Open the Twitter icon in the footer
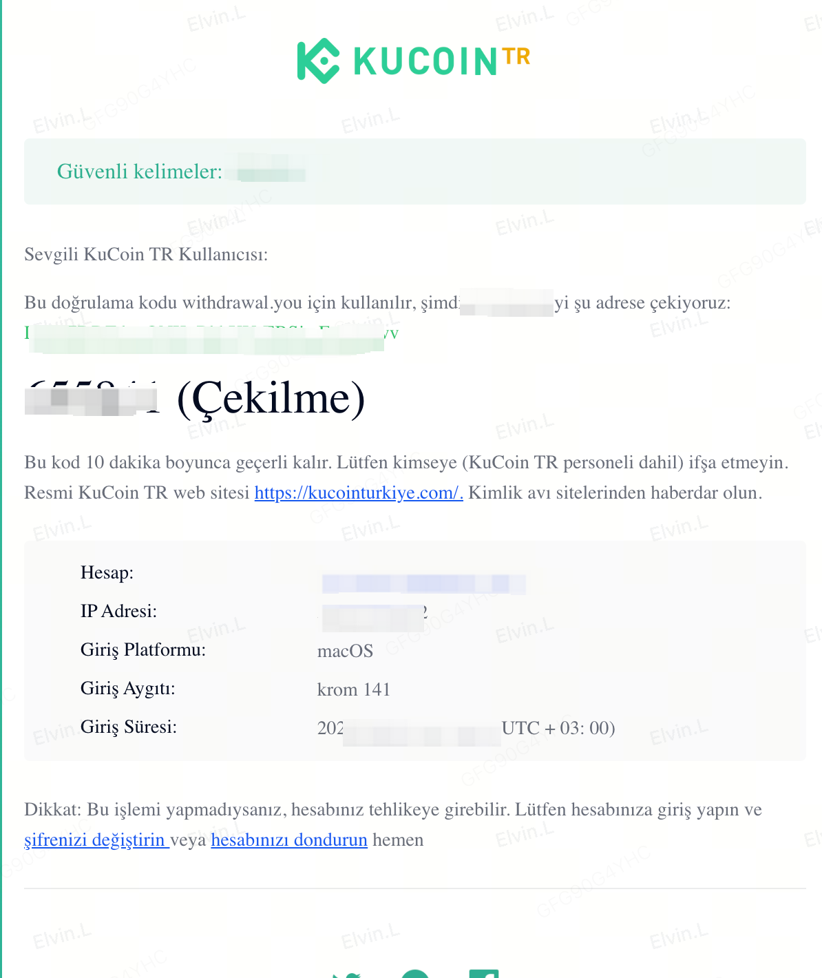This screenshot has height=978, width=822. tap(346, 974)
